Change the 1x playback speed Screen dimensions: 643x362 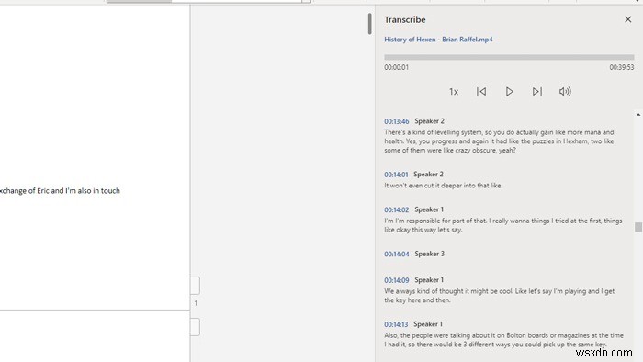pyautogui.click(x=454, y=92)
